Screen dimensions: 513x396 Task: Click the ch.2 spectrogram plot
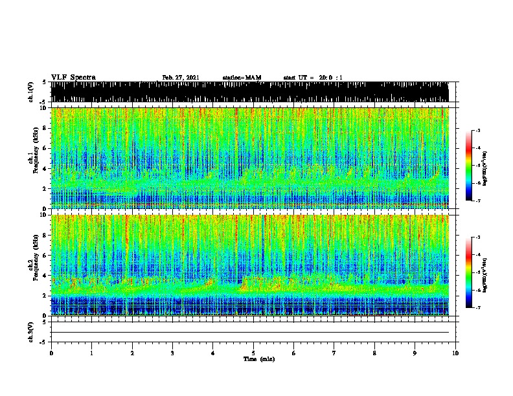(x=250, y=265)
